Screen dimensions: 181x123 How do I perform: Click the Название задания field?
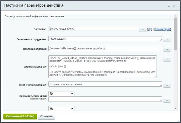(105, 48)
